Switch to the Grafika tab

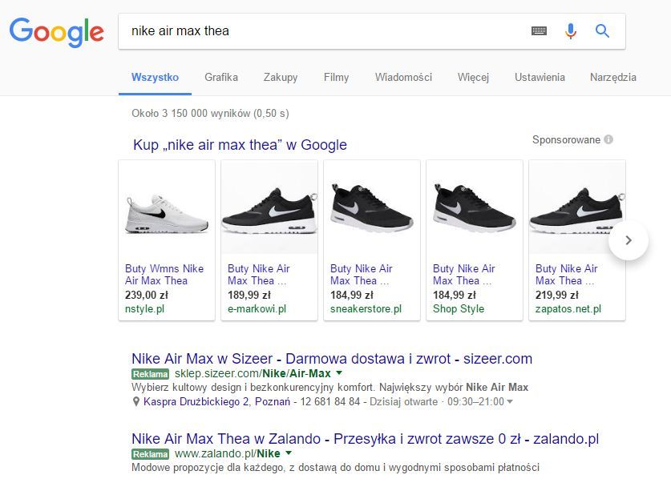[x=221, y=78]
